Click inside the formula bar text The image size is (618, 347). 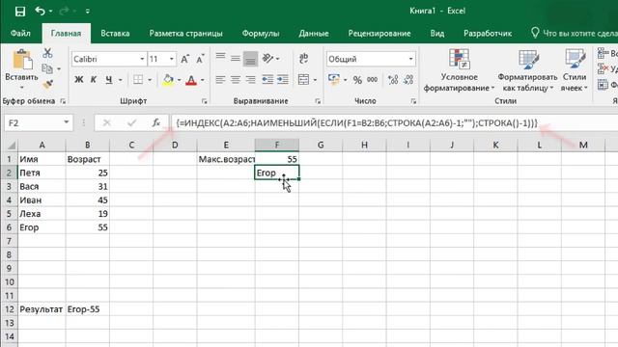click(x=356, y=123)
